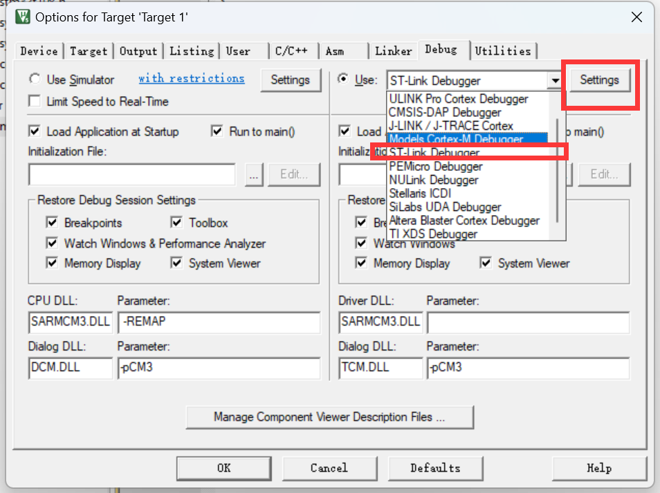
Task: Close the Options for Target dialog
Action: pos(636,17)
